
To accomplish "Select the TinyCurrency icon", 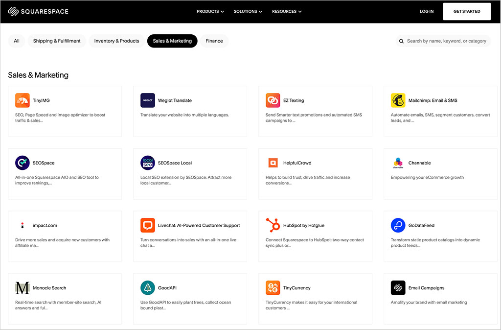I will 273,288.
